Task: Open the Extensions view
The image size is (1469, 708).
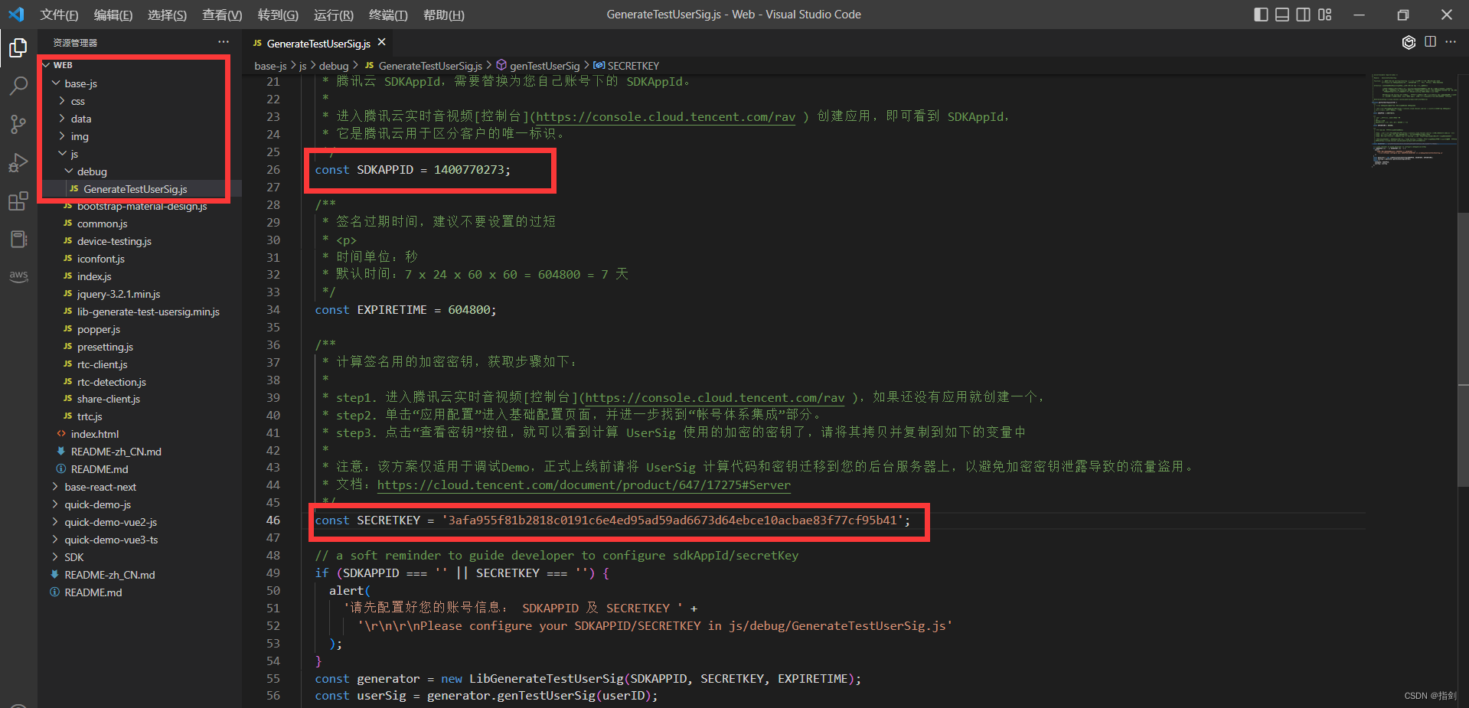Action: (x=18, y=201)
